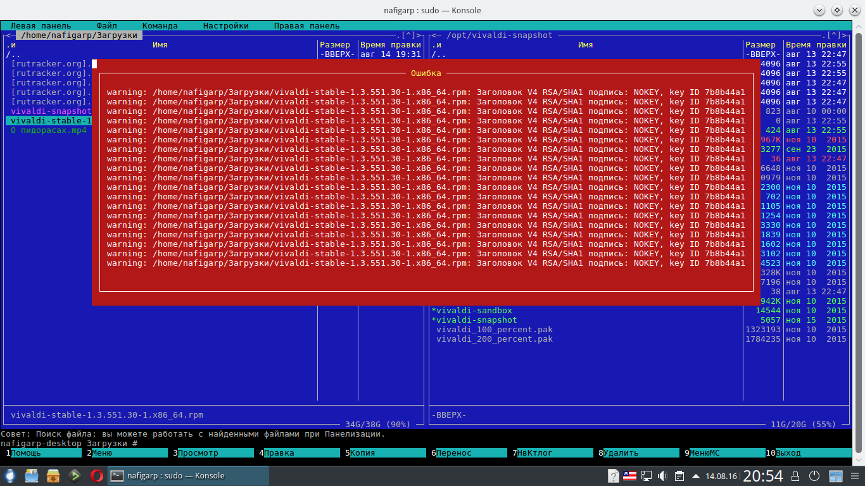Click the Ошибка dialog title

click(426, 73)
